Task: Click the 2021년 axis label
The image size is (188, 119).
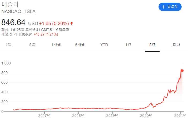Action: [180, 116]
